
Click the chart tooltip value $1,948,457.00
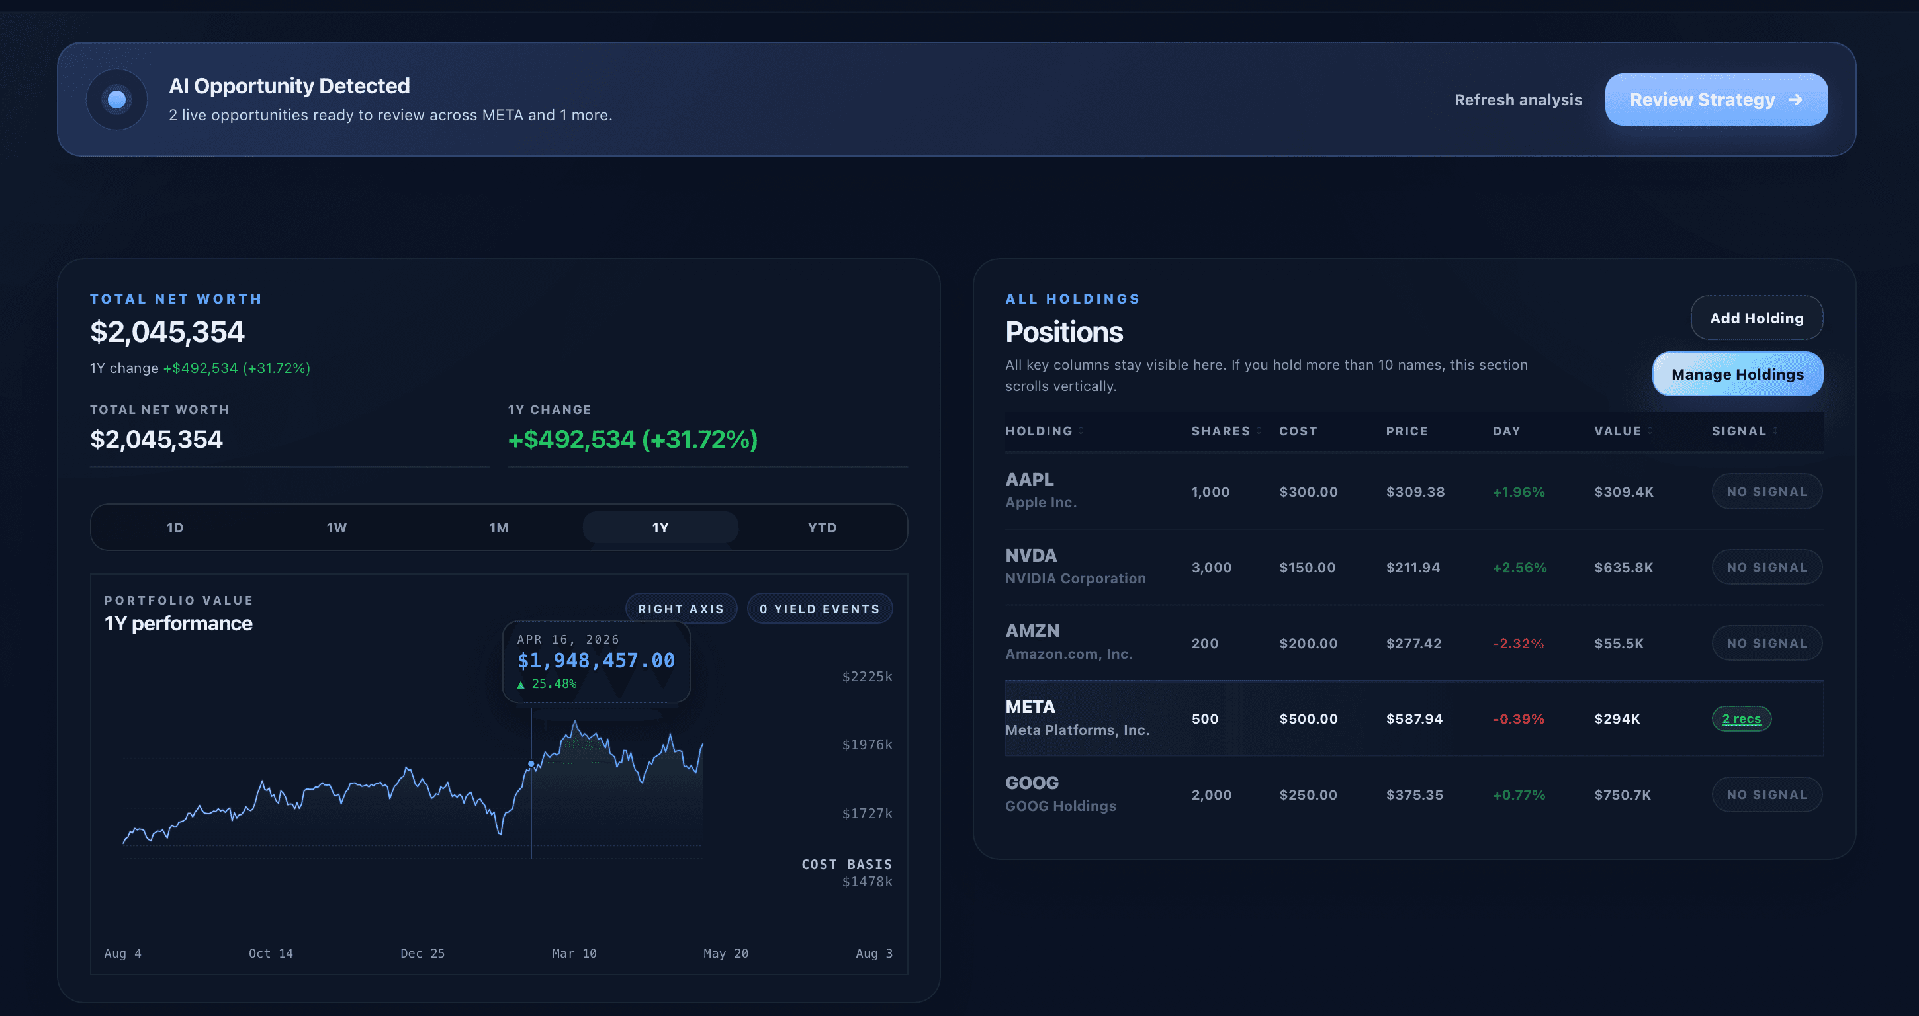click(x=596, y=661)
